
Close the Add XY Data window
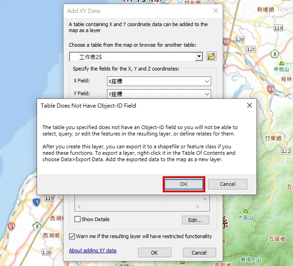(216, 11)
